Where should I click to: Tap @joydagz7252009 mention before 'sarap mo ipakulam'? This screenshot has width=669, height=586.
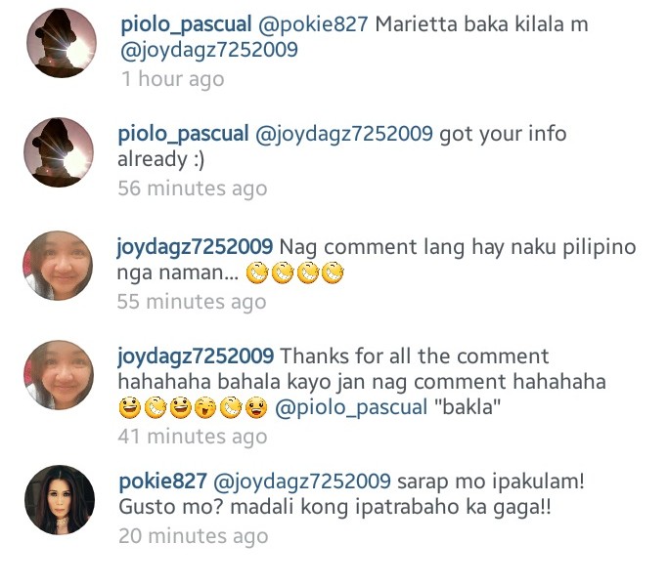[x=302, y=482]
